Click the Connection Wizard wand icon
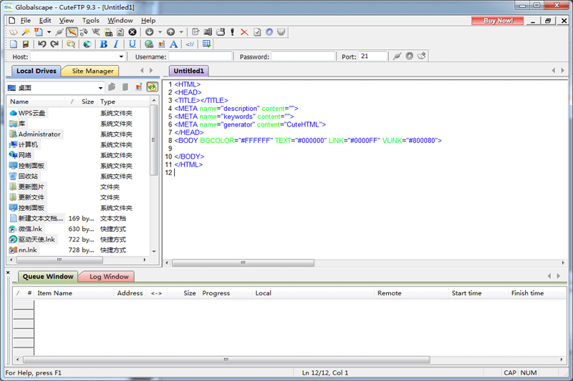Screen dimensions: 573x381 pos(25,32)
